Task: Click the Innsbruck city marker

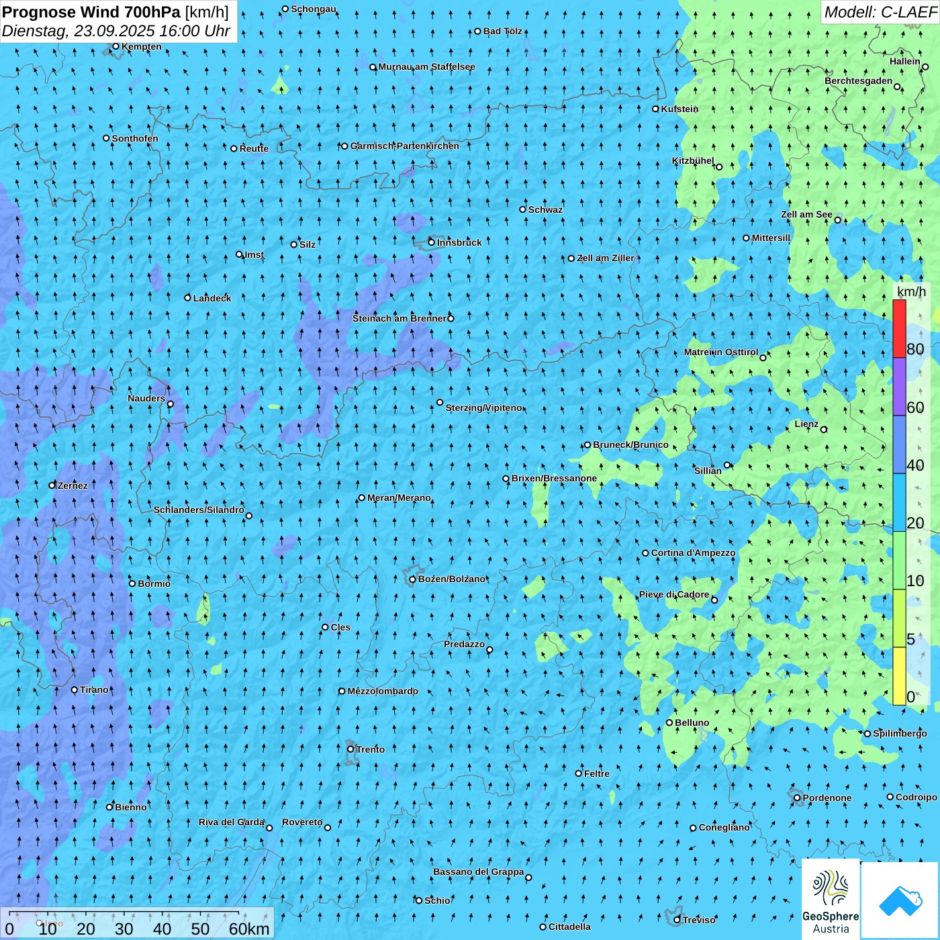Action: (x=432, y=242)
